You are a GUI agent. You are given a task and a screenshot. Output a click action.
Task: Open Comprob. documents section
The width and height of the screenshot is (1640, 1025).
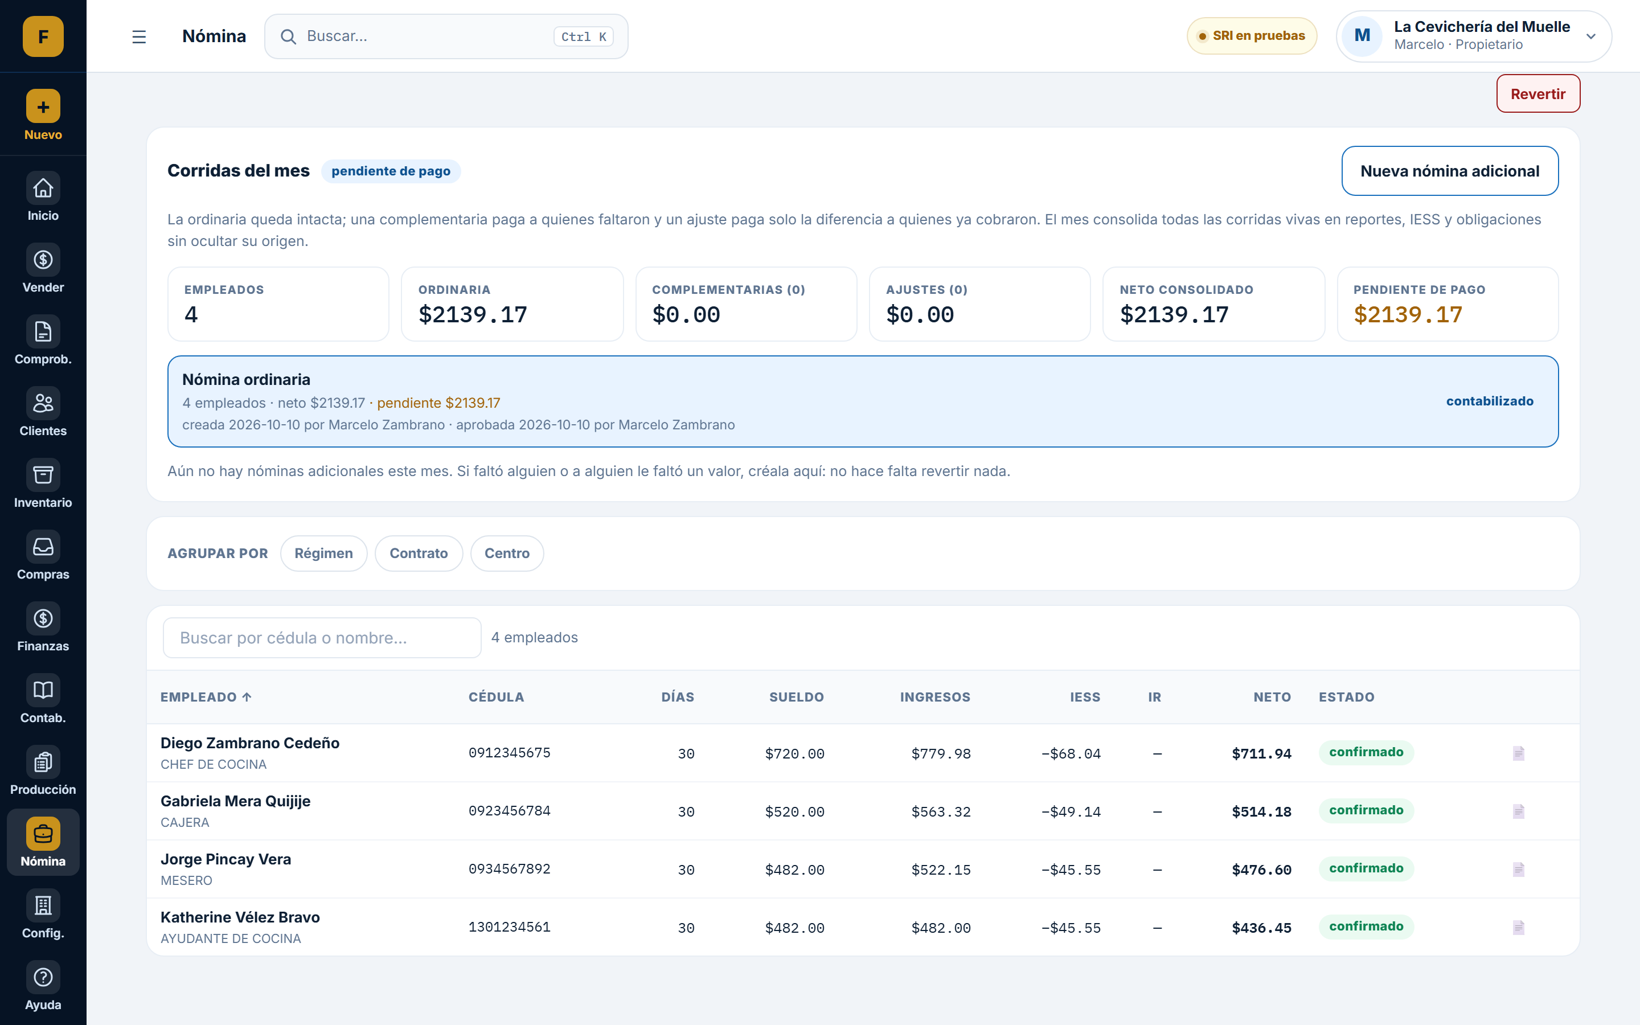(x=43, y=341)
